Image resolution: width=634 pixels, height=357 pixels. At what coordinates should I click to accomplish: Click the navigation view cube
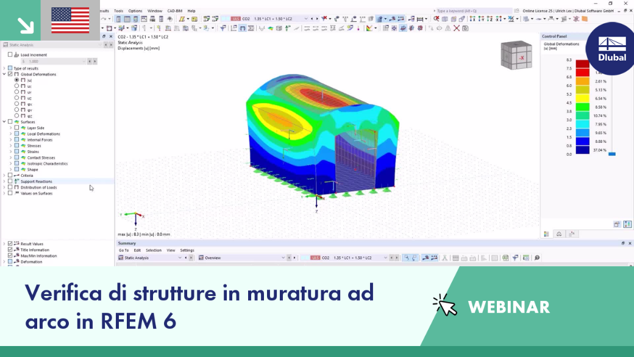(516, 55)
